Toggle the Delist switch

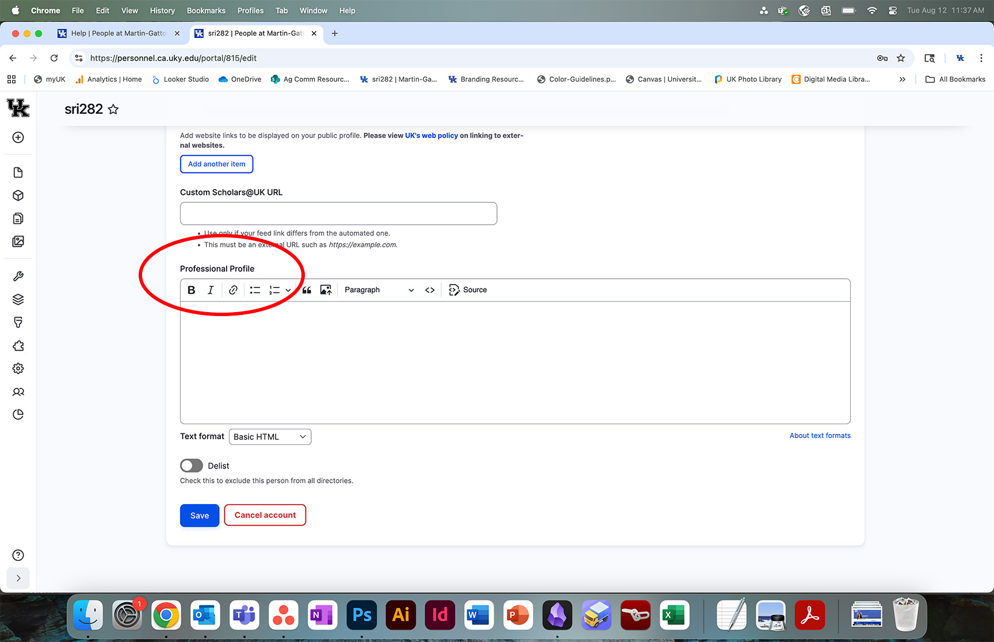192,466
